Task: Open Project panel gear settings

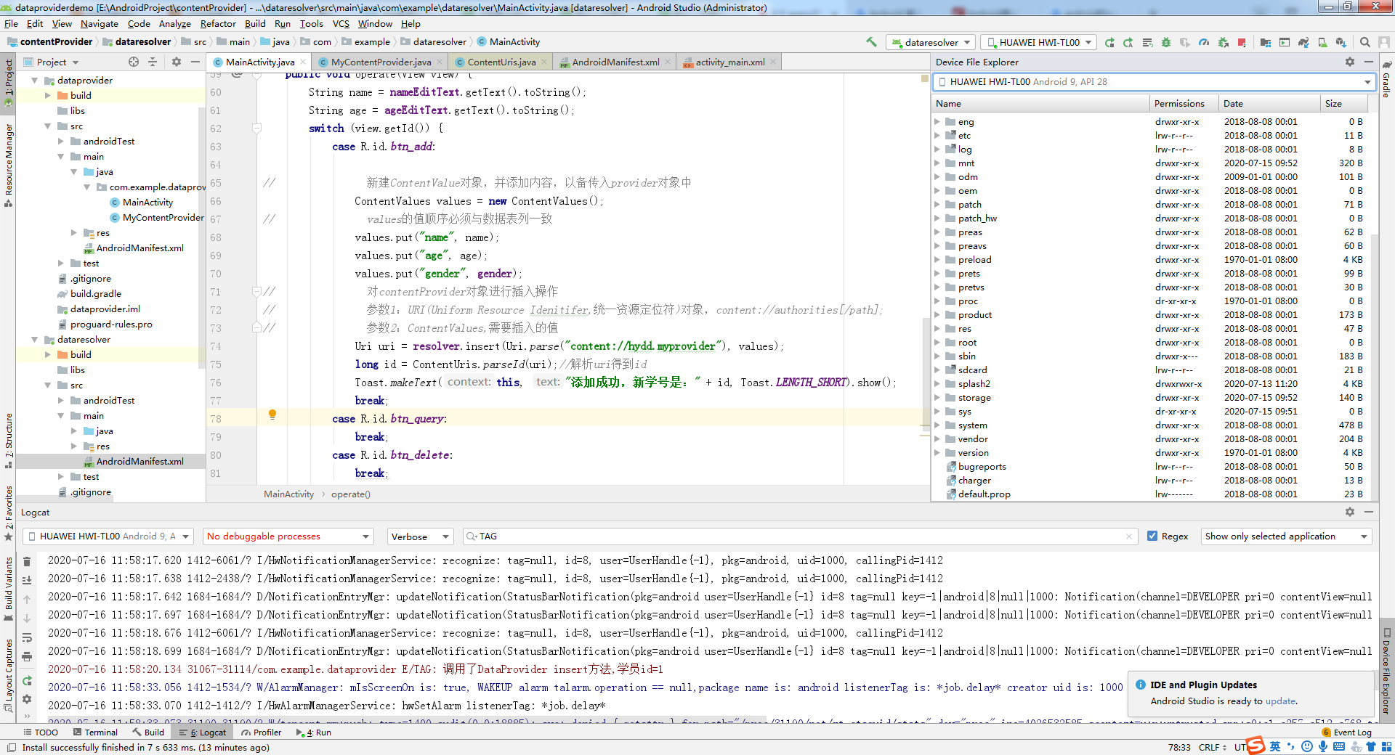Action: tap(176, 62)
